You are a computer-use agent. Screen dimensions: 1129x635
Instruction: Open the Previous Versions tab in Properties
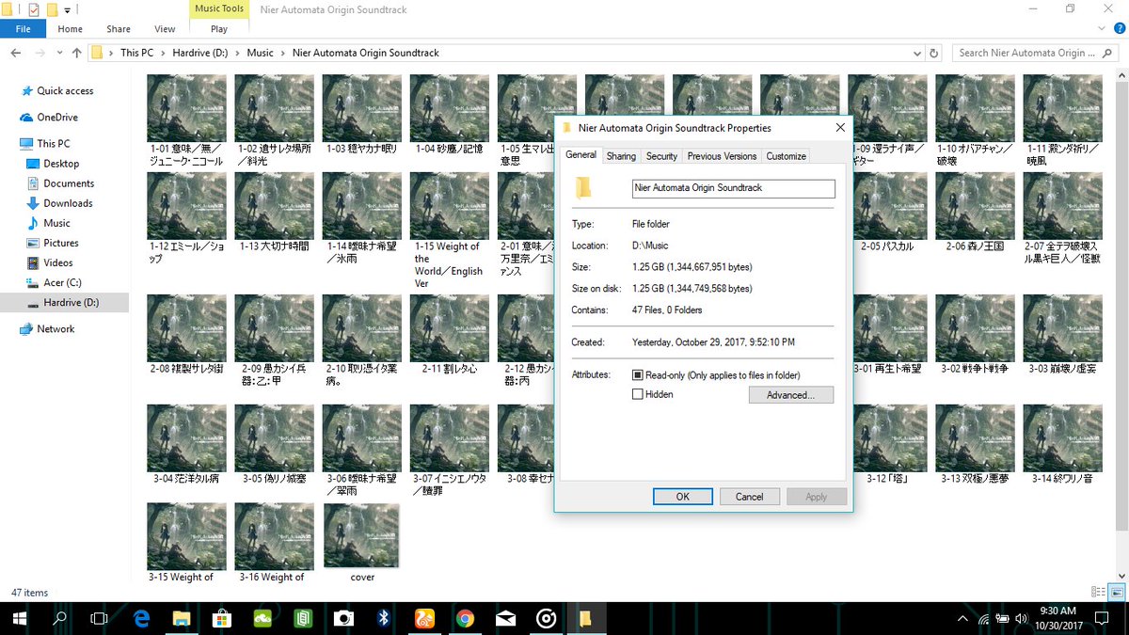722,156
